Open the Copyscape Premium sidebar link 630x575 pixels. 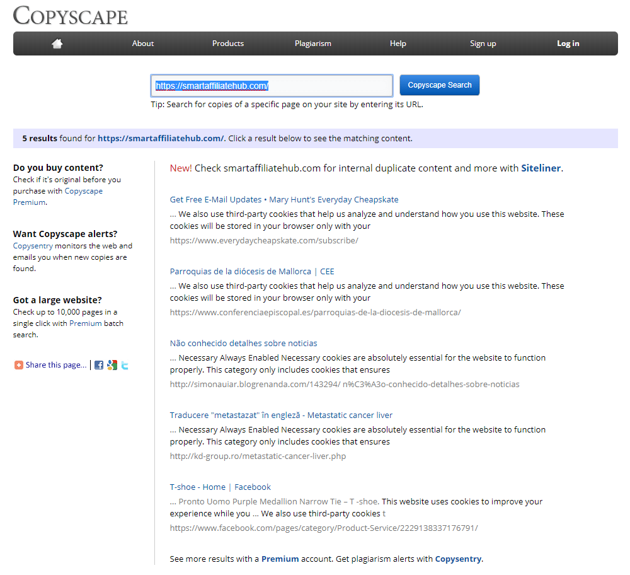58,197
